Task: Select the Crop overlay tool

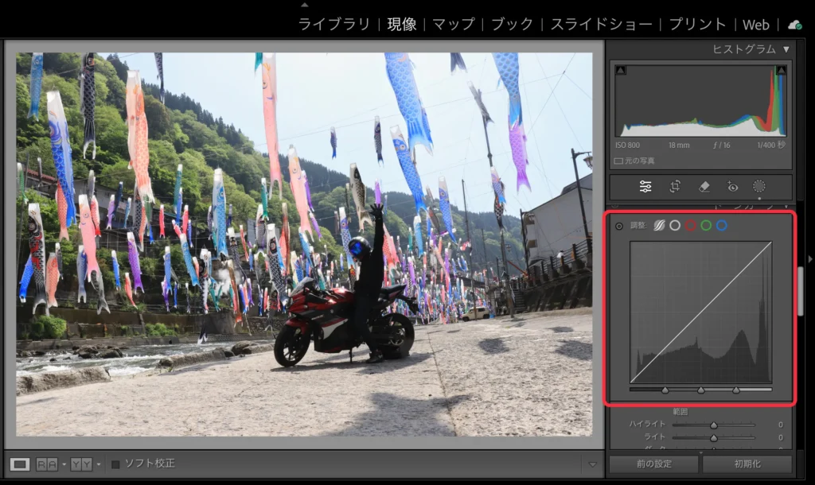Action: [x=675, y=187]
